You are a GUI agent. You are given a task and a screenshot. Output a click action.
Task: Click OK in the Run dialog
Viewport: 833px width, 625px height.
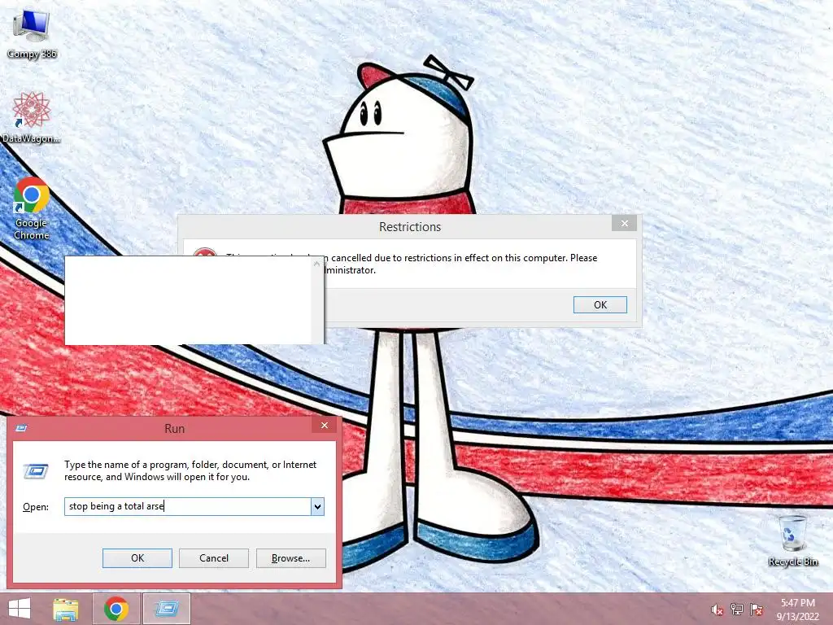[137, 558]
